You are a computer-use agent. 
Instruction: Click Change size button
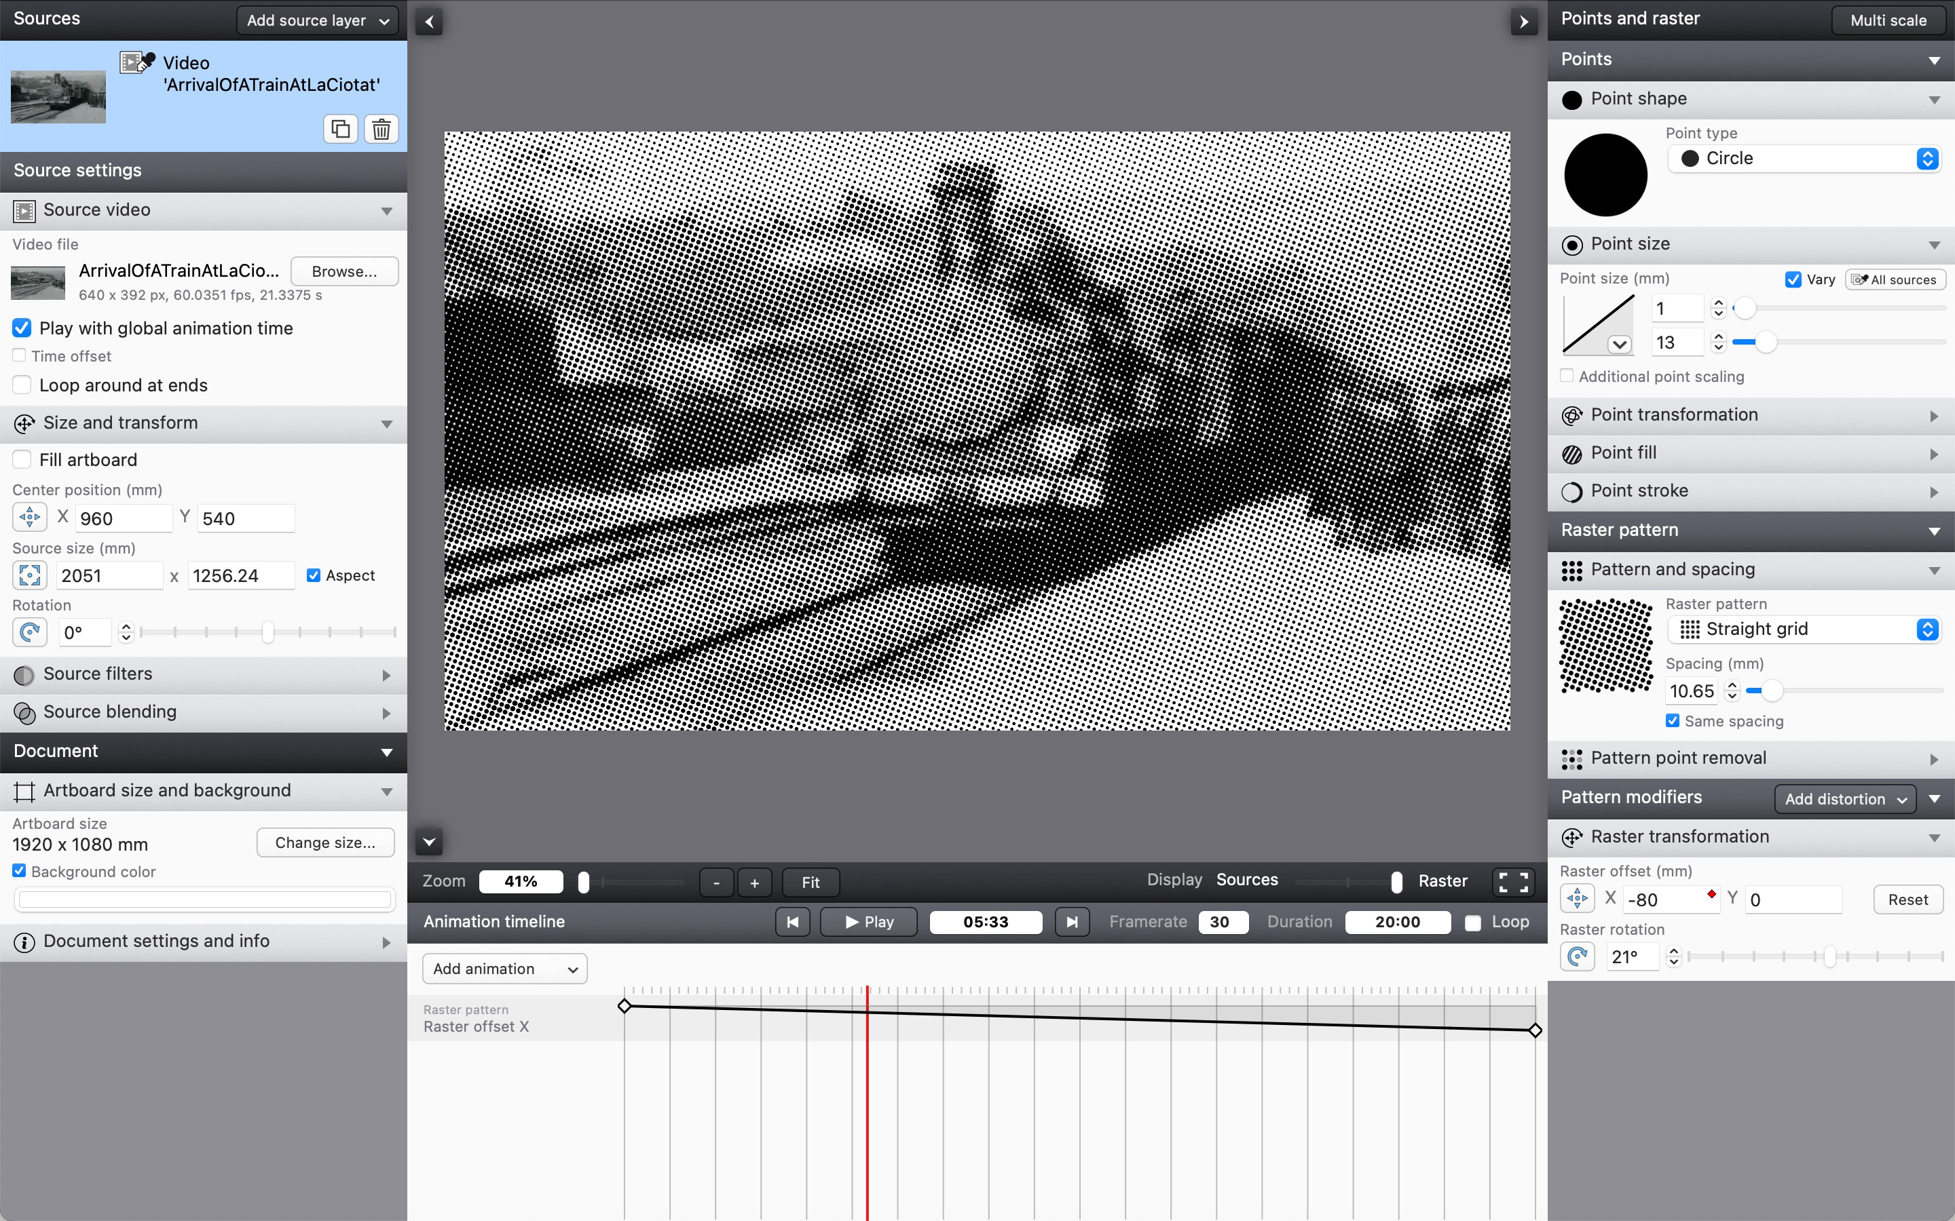326,842
